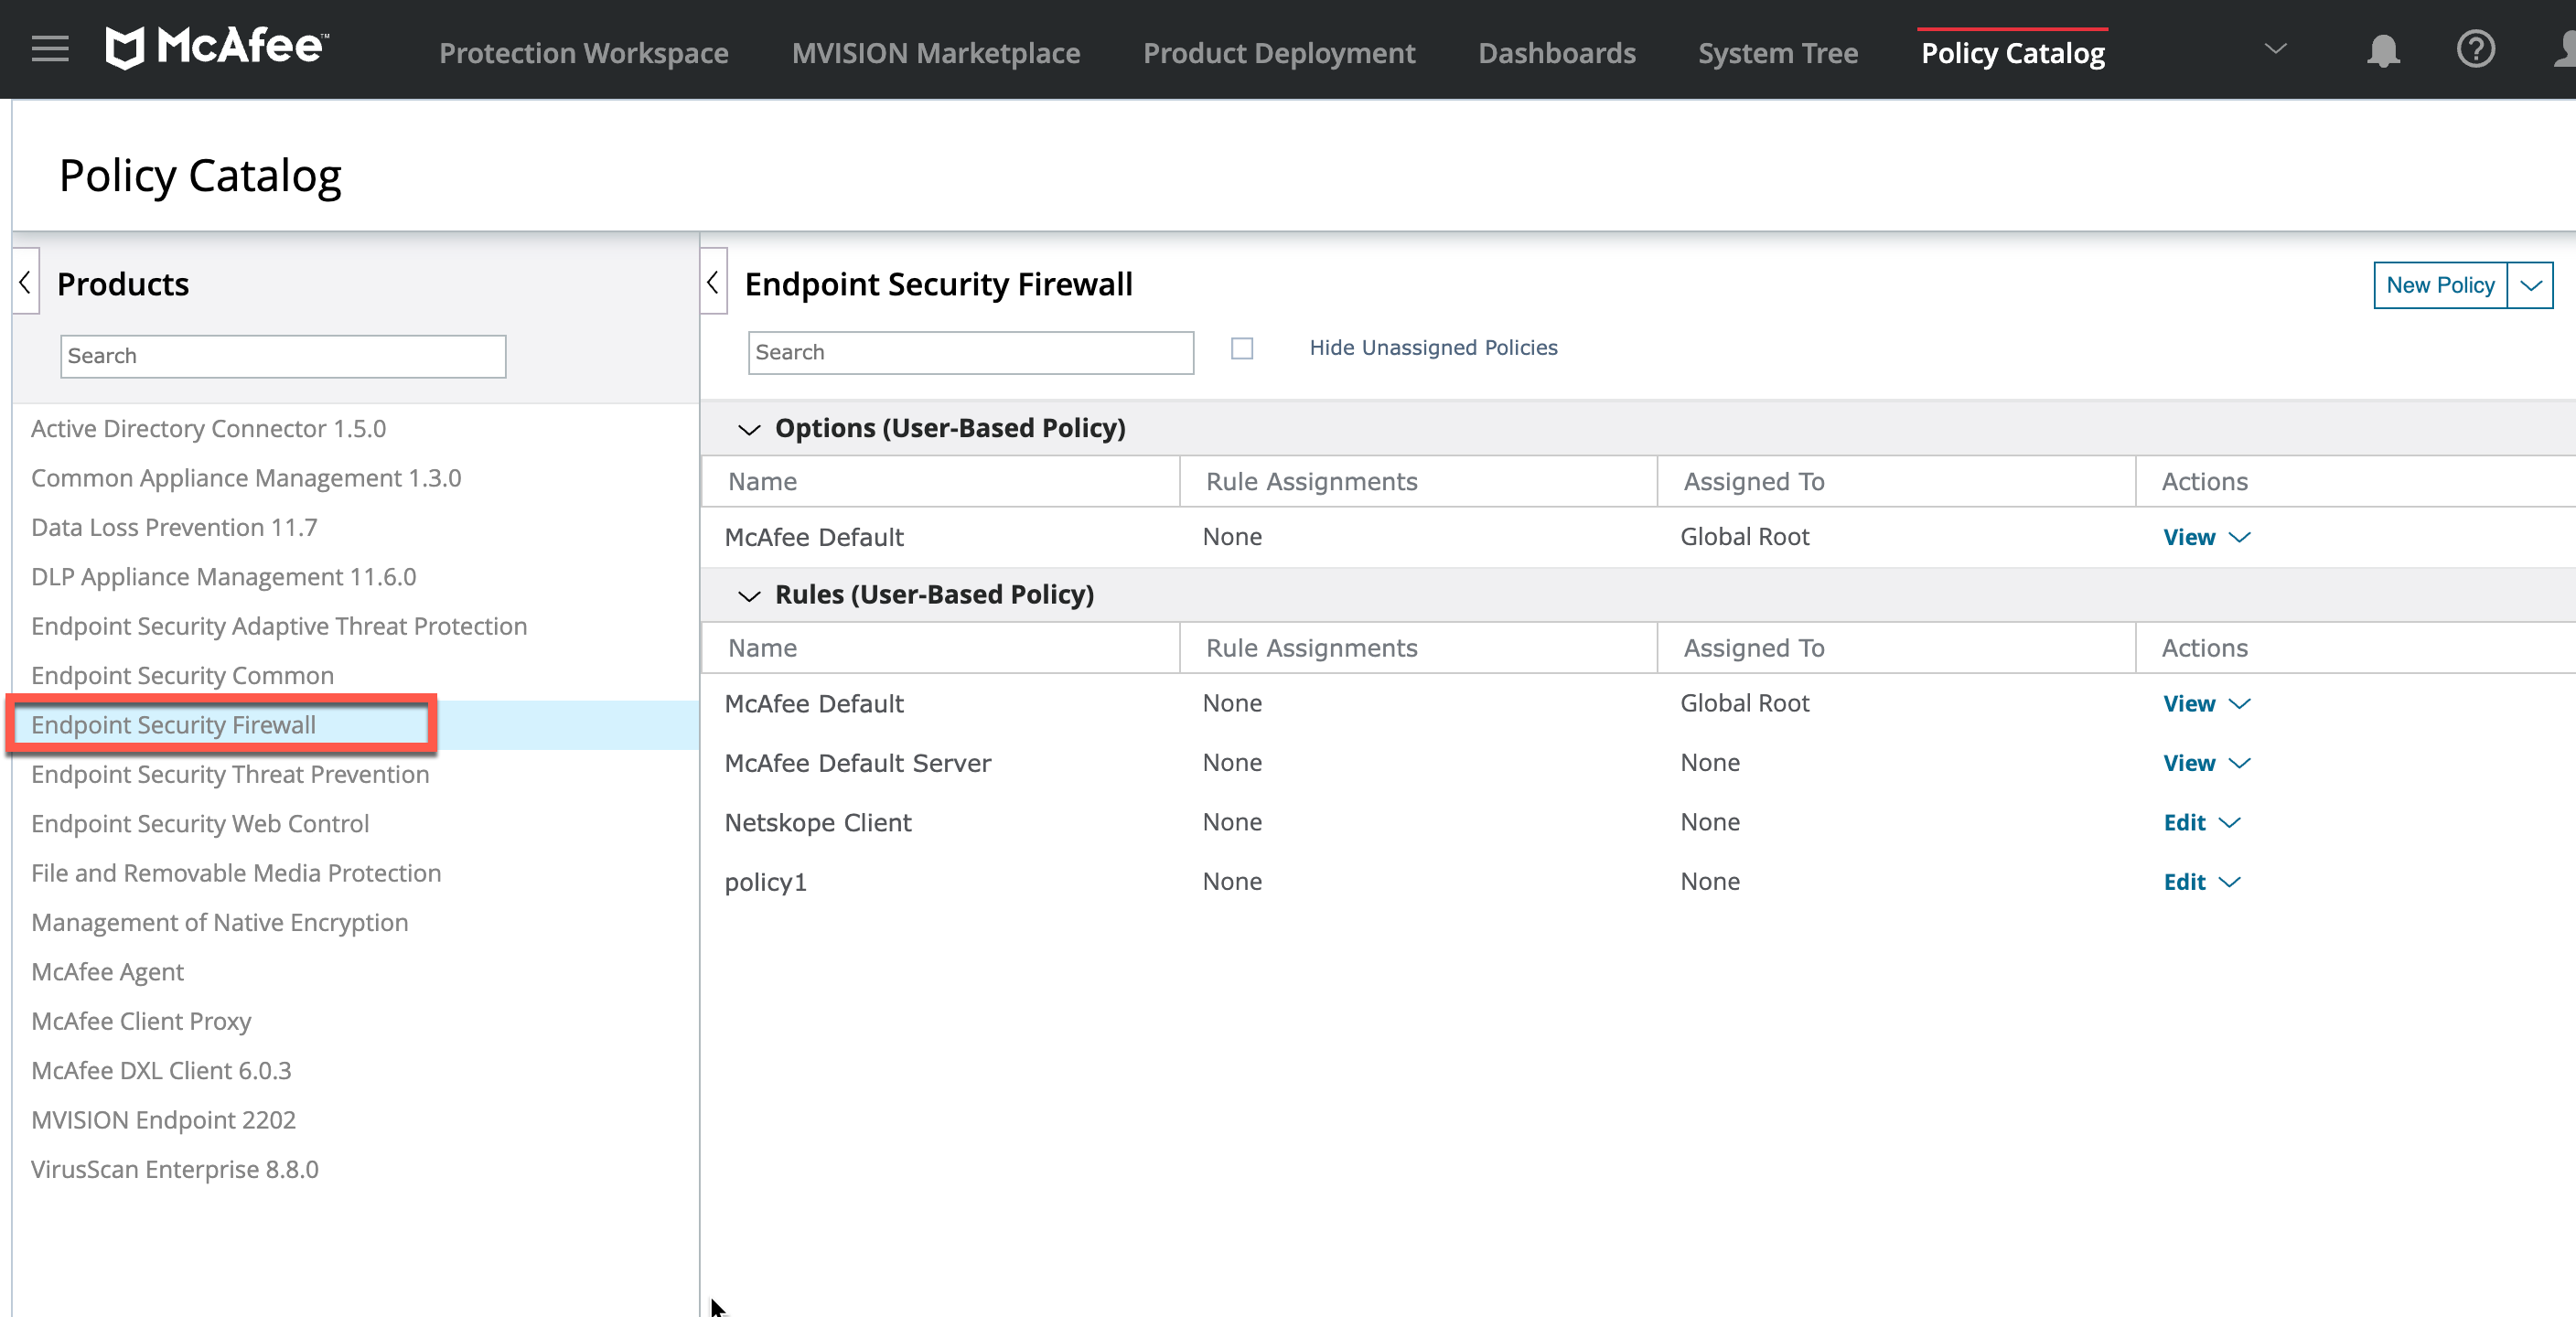Collapse the Options (User-Based Policy) section
Screen dimensions: 2576x1317
(749, 430)
